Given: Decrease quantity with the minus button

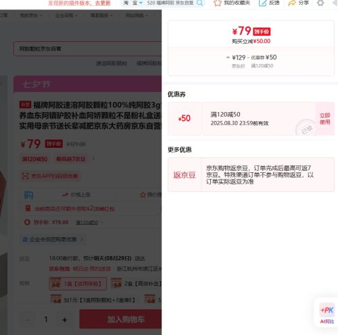Looking at the screenshot, I should pos(27,319).
